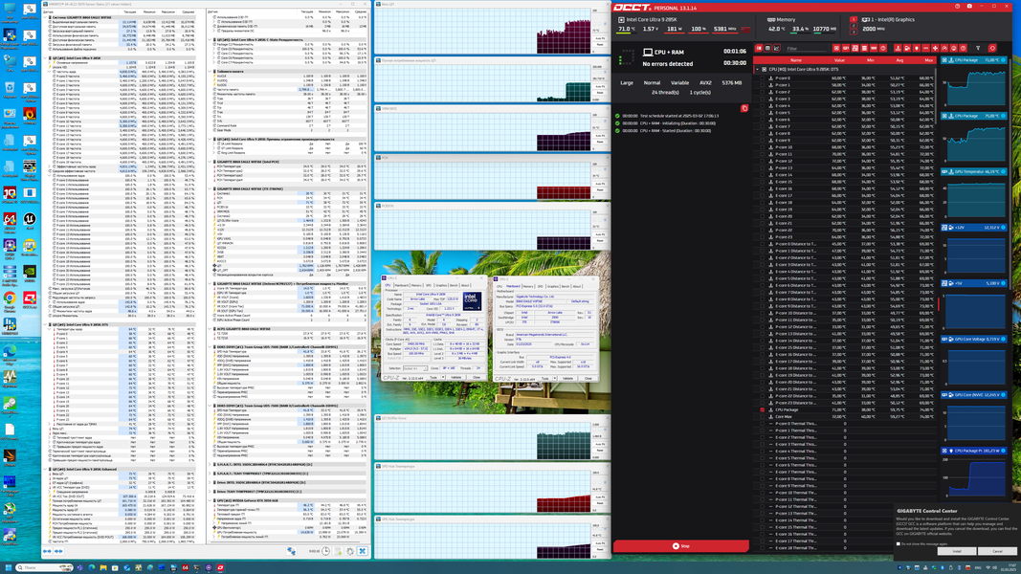This screenshot has width=1021, height=574.
Task: Open Windows Start menu on taskbar
Action: point(8,567)
